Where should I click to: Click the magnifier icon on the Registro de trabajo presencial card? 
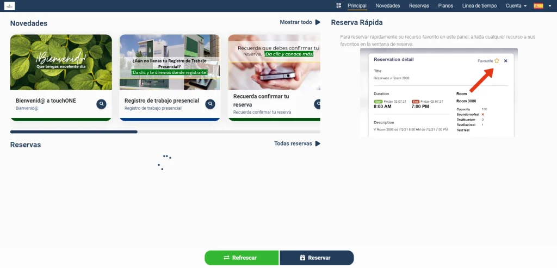(x=210, y=104)
